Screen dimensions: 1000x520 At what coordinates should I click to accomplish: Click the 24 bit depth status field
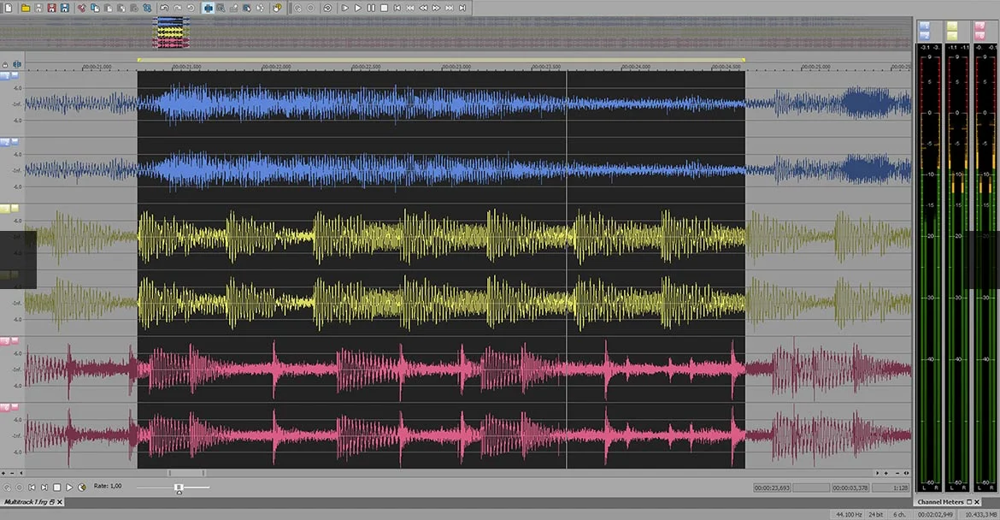875,514
